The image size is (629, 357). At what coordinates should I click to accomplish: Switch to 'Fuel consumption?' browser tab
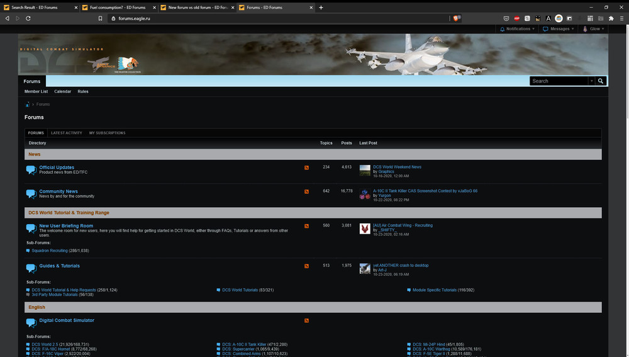(x=117, y=7)
